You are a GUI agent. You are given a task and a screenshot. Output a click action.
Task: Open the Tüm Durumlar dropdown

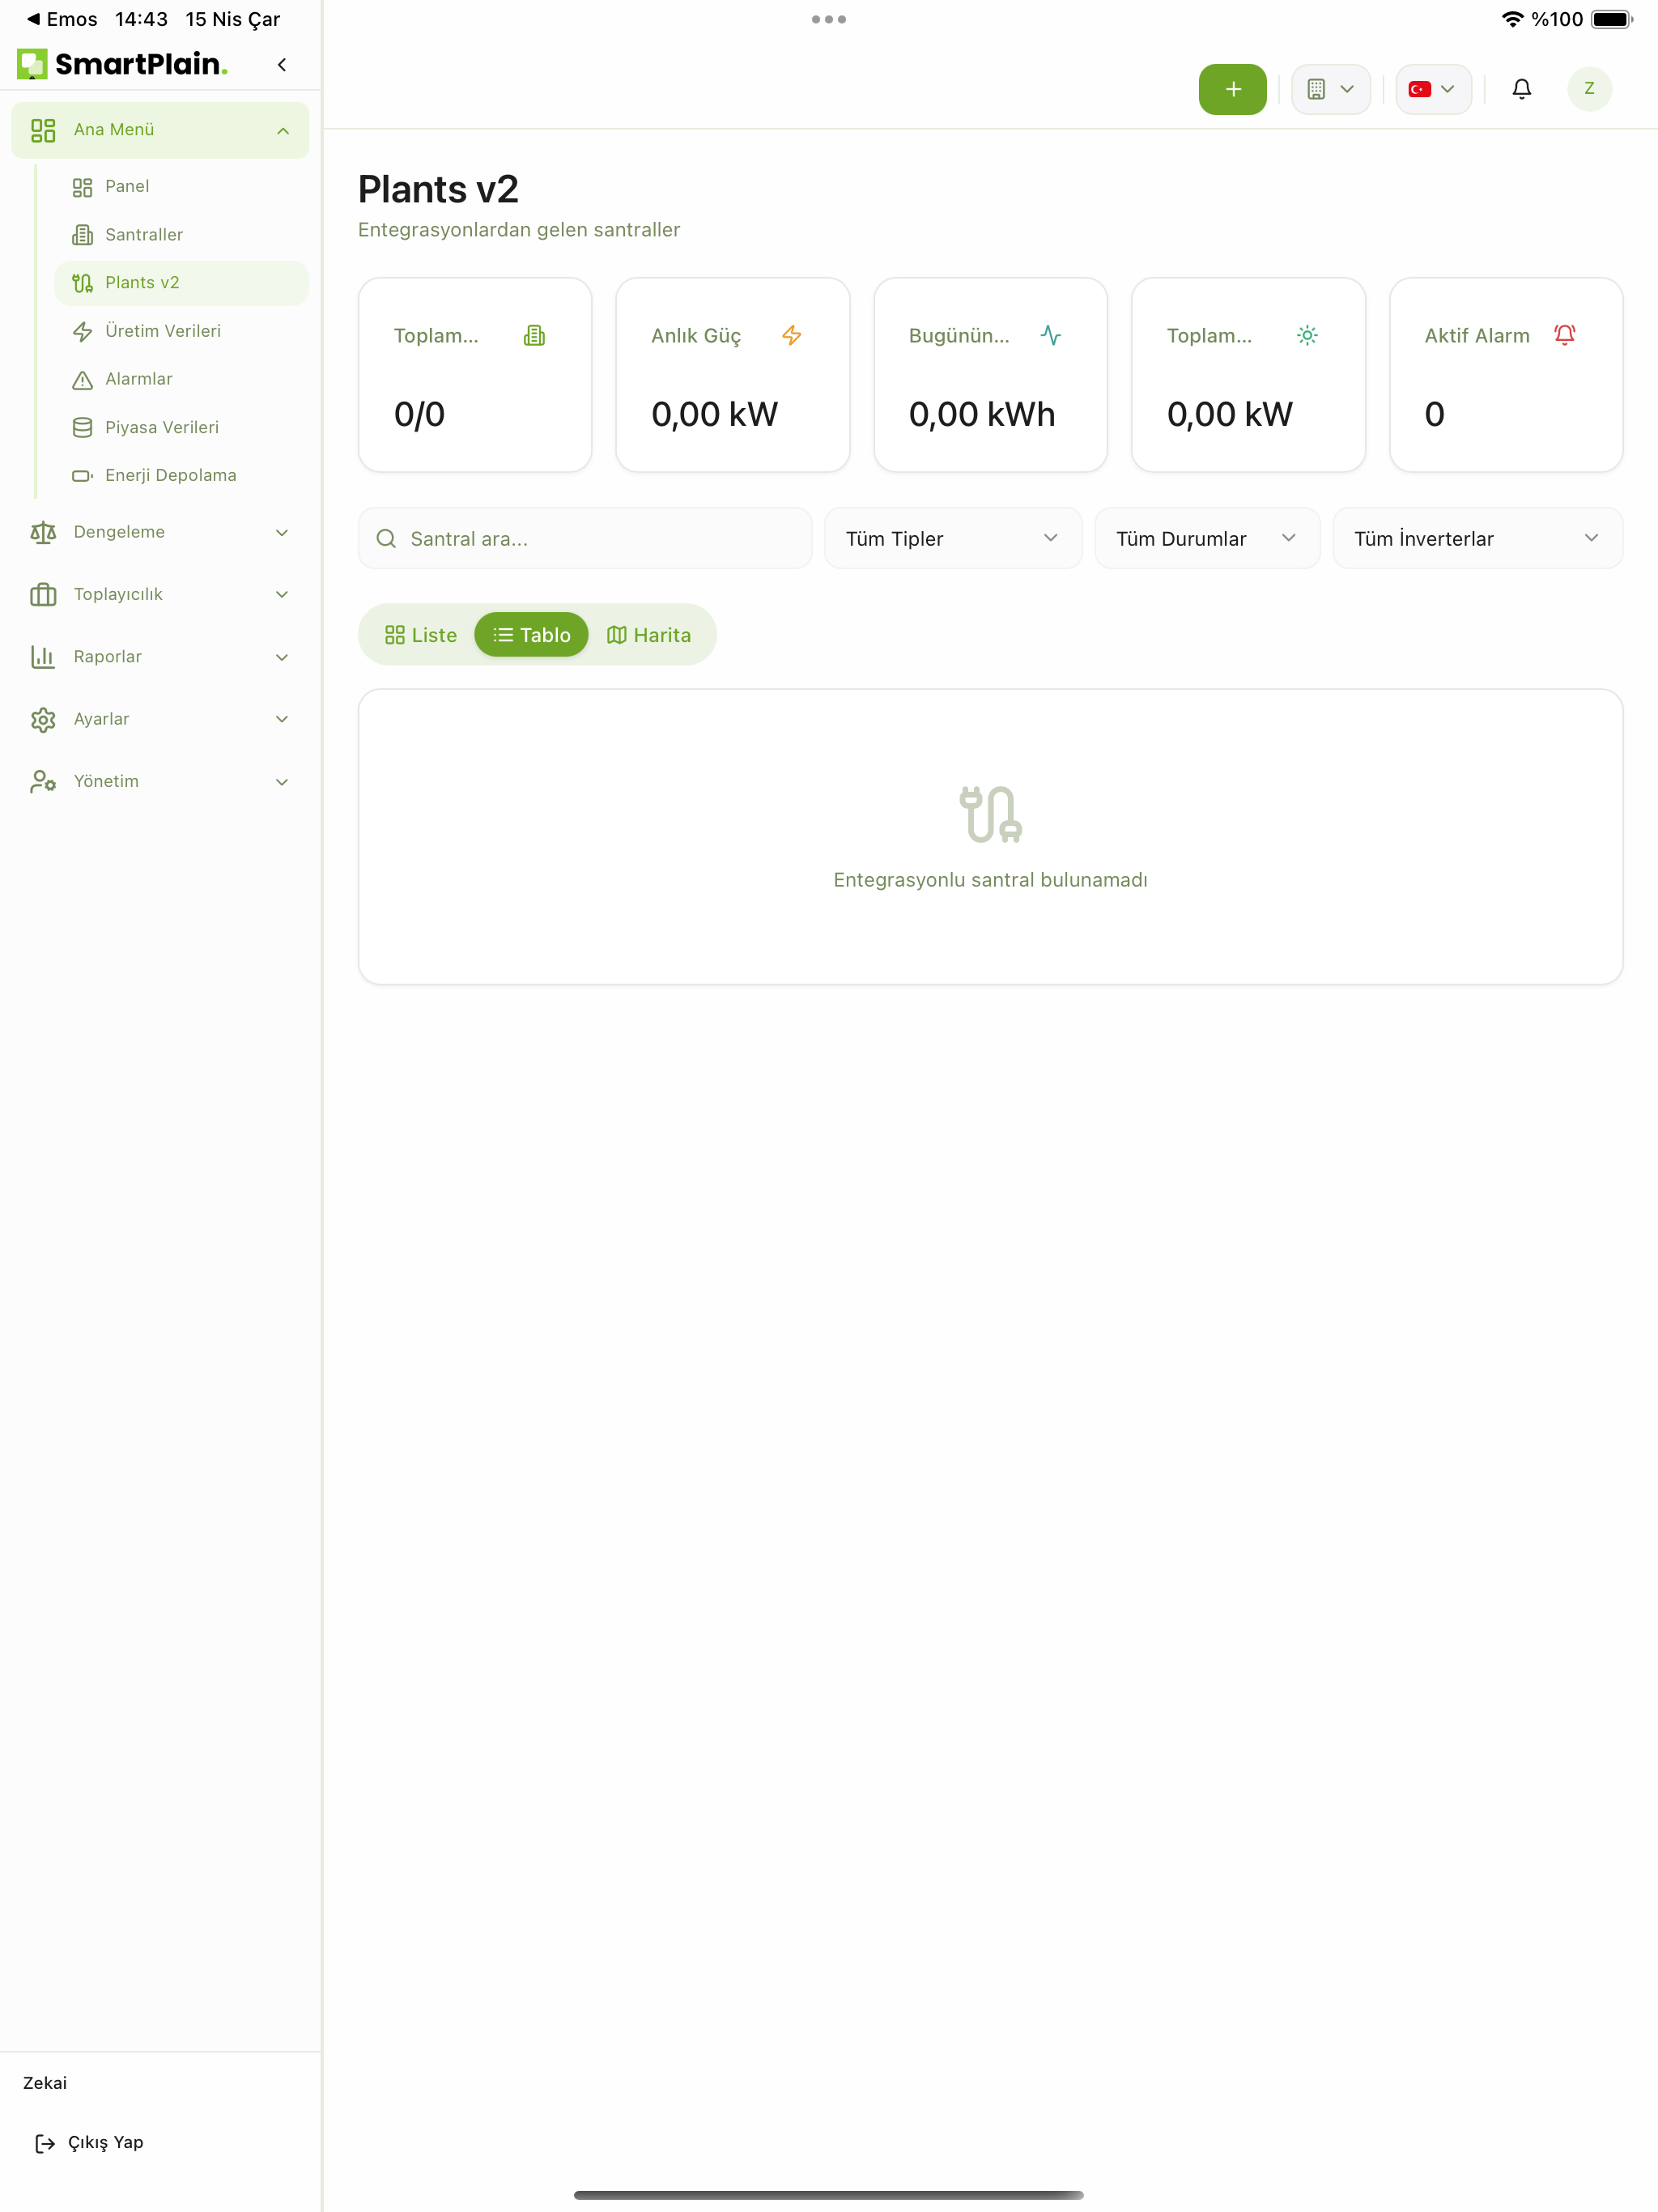pos(1207,539)
